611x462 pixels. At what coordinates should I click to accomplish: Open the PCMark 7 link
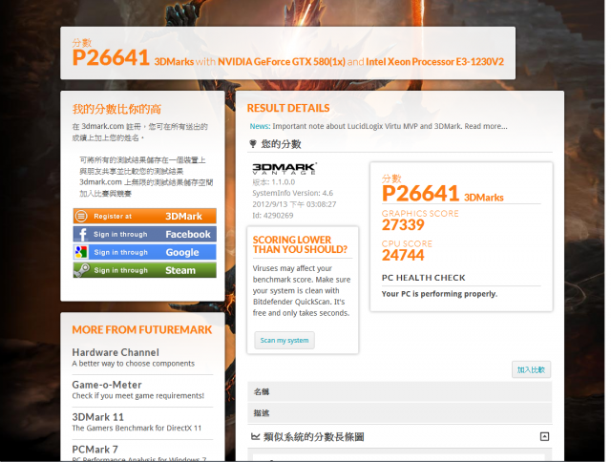coord(95,450)
